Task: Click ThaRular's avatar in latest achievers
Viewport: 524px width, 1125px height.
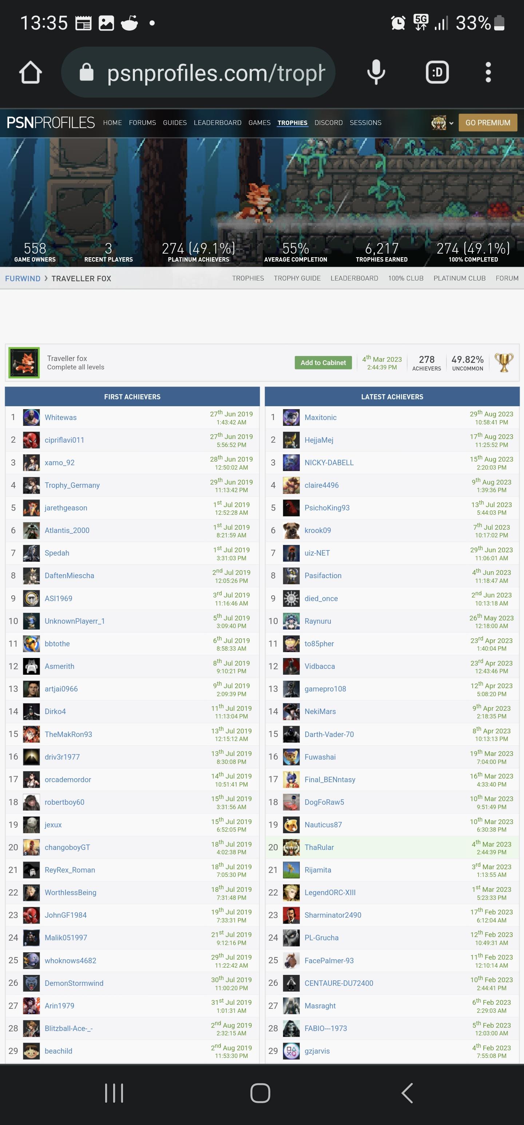Action: point(291,847)
